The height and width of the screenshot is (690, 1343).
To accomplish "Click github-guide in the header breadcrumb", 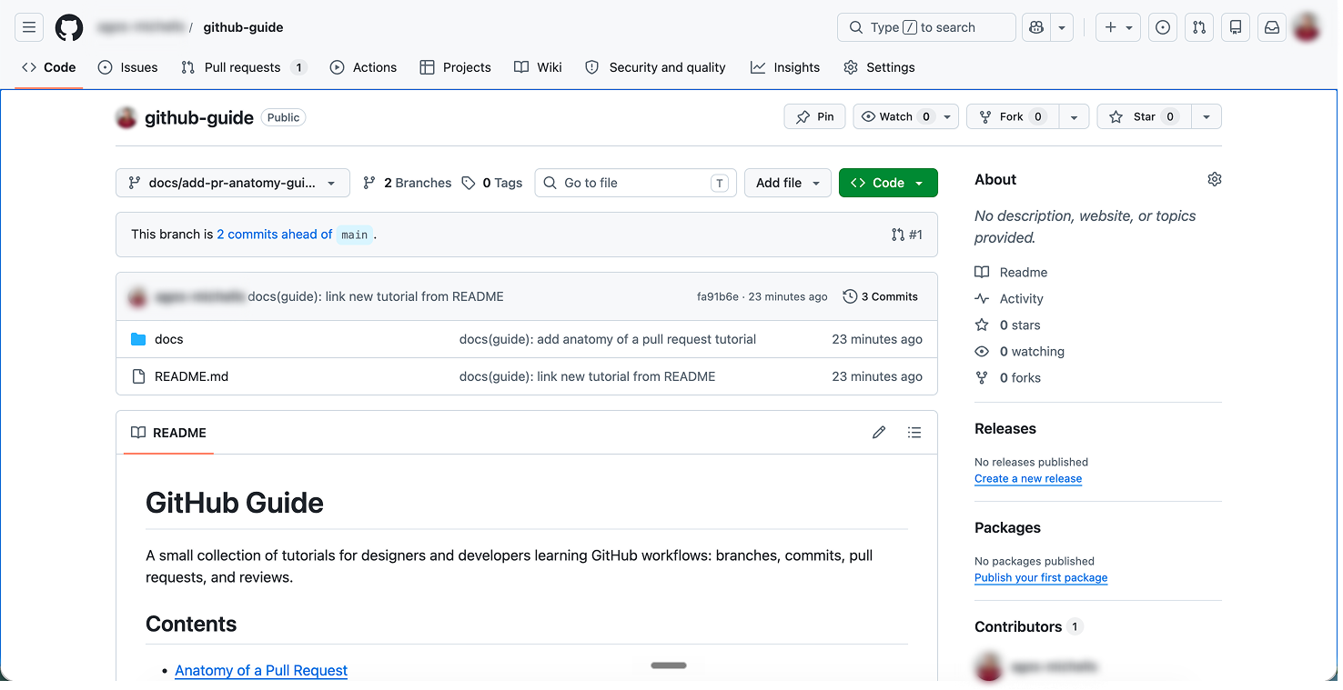I will point(243,27).
